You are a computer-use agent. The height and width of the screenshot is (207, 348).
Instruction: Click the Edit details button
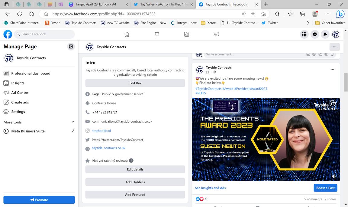tap(135, 169)
